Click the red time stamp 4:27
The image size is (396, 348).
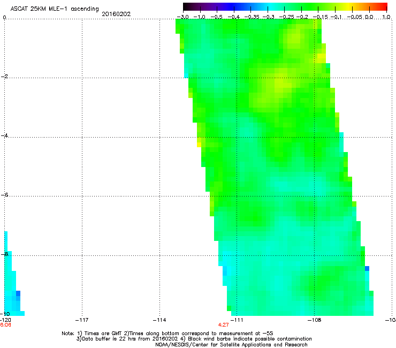[223, 325]
